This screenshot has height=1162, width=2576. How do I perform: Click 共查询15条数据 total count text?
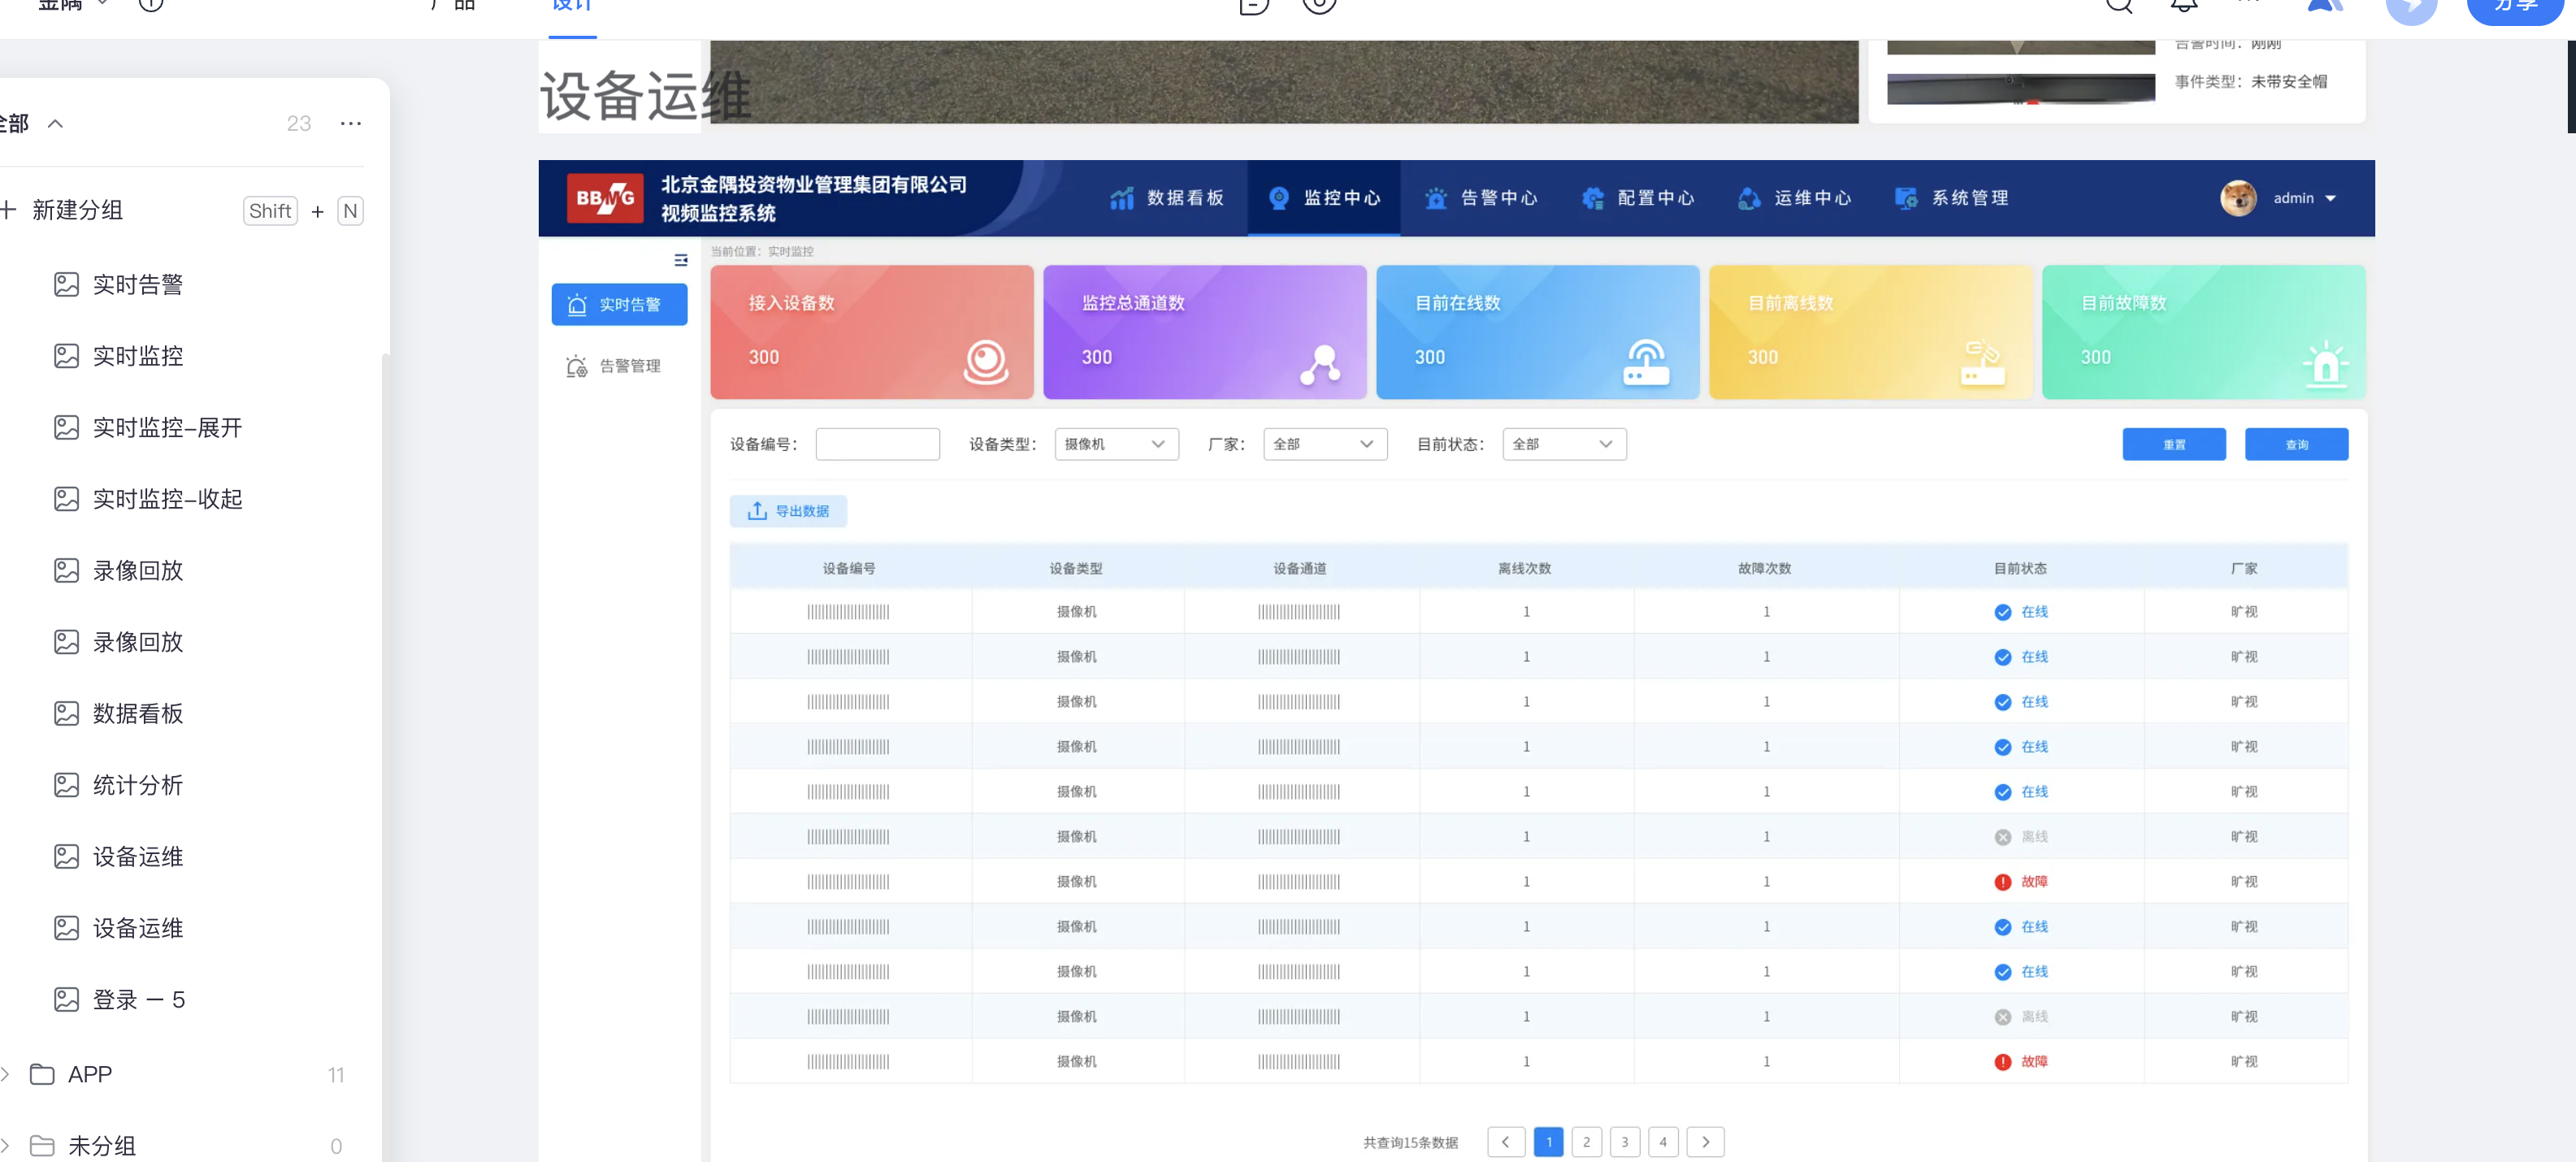(x=1411, y=1143)
